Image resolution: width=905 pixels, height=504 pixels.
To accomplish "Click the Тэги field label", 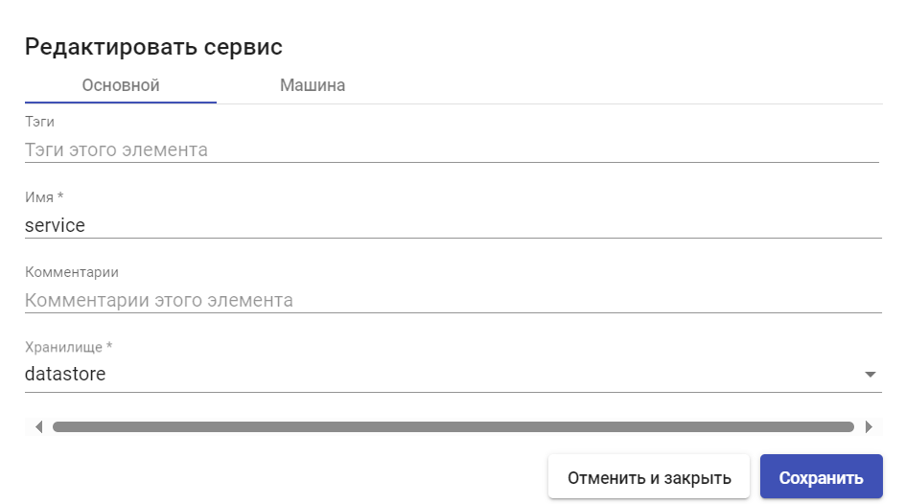I will point(40,122).
